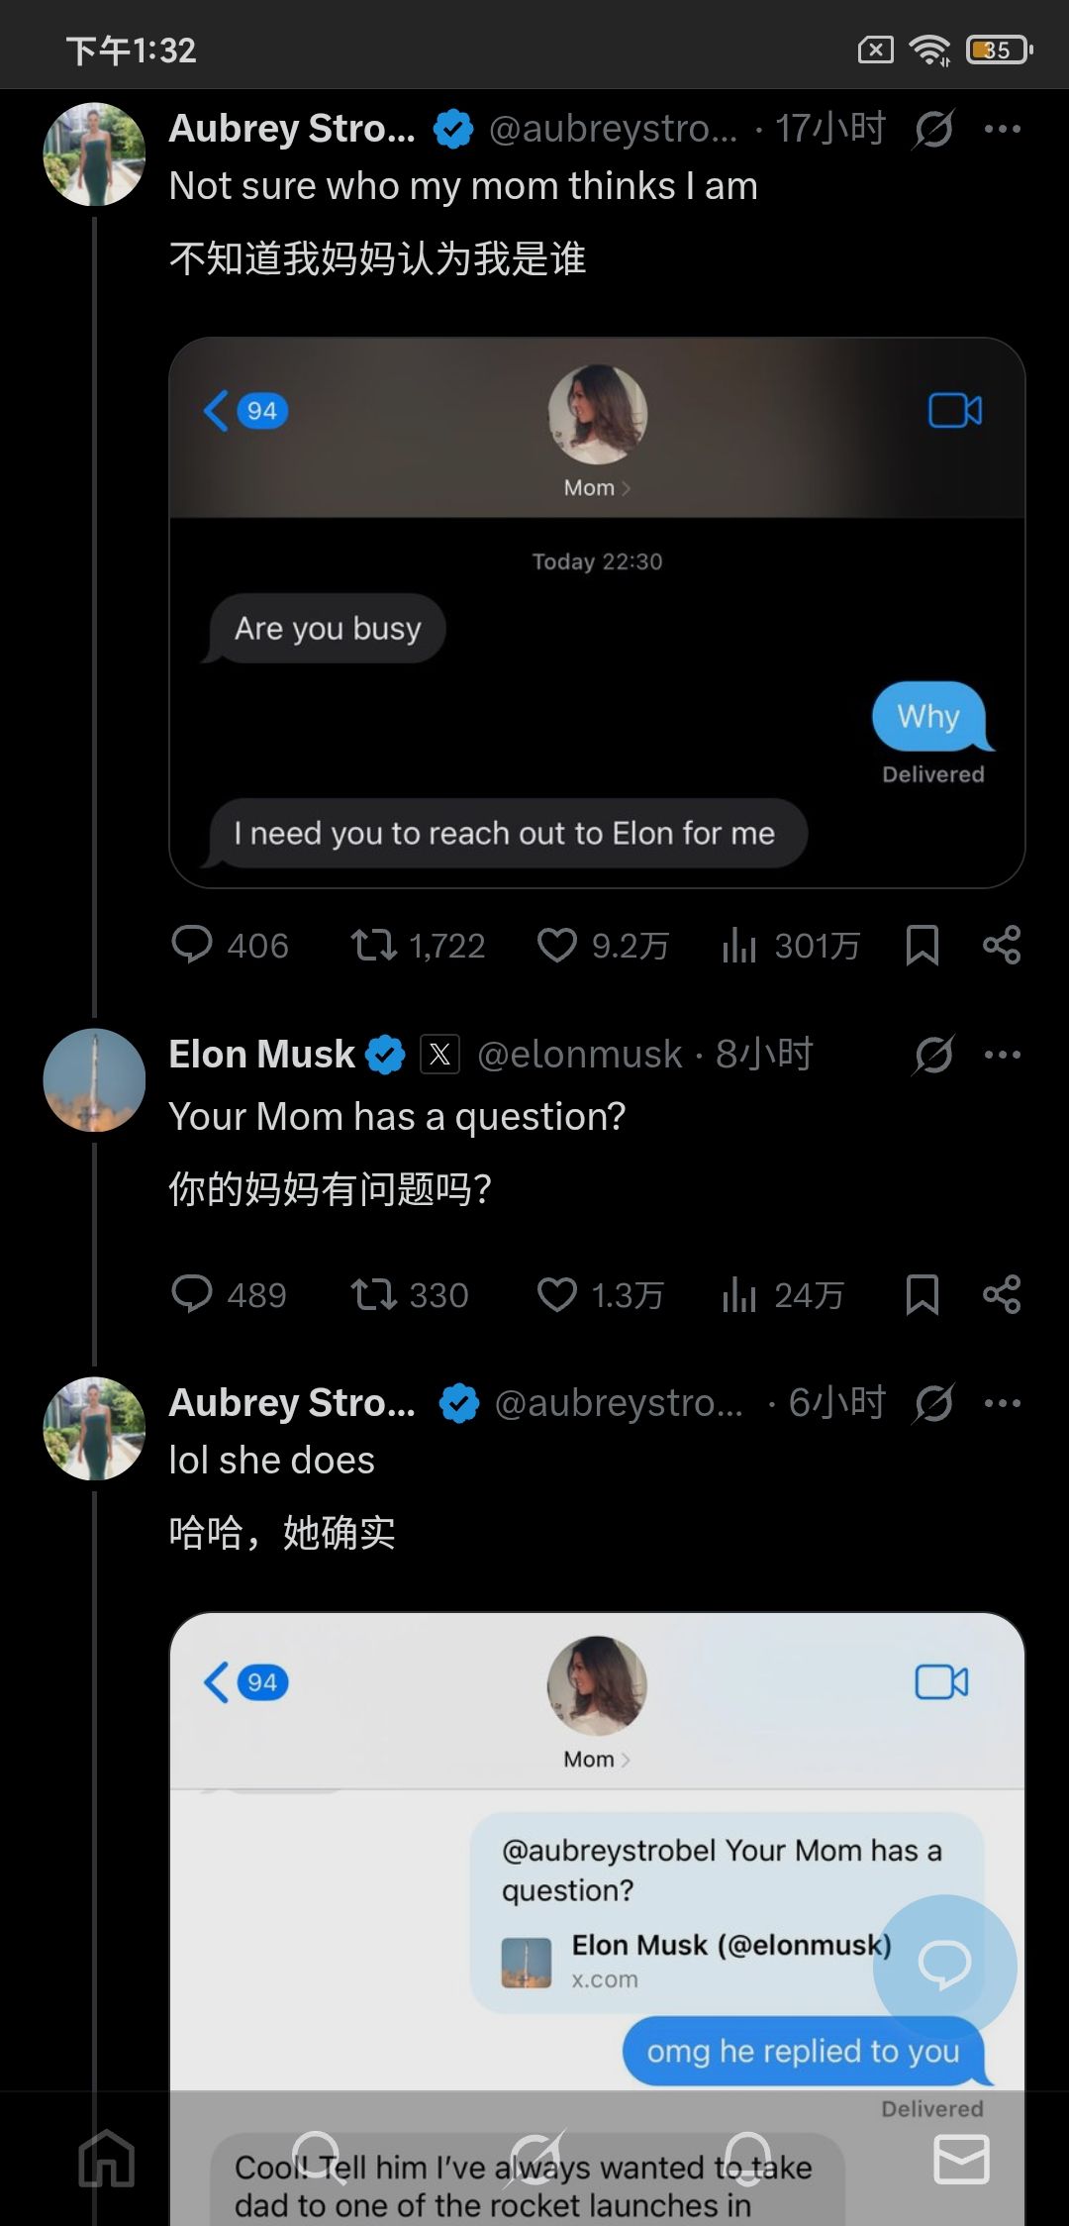This screenshot has height=2226, width=1069.
Task: Reply to Elon Musk's post
Action: coord(192,1294)
